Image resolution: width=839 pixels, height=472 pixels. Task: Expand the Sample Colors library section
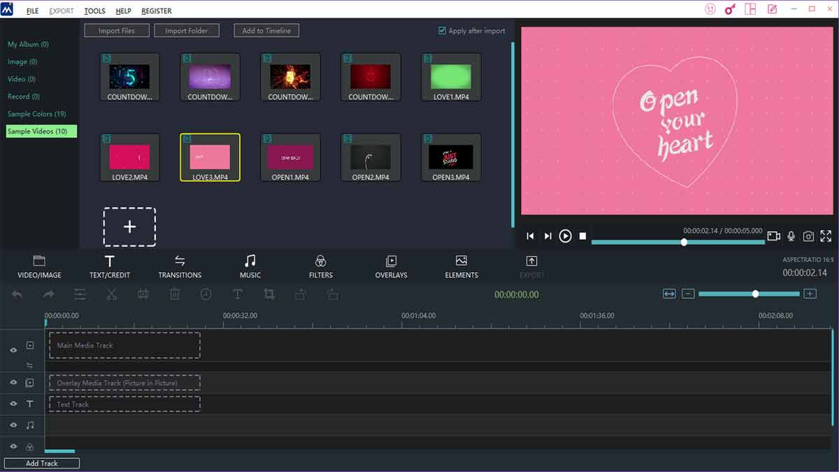pyautogui.click(x=37, y=113)
